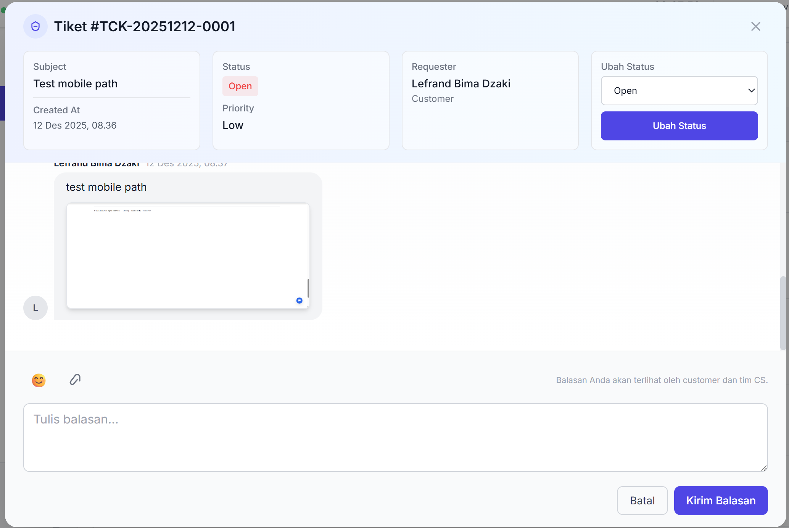Click the dropdown chevron arrow beside Open
This screenshot has height=528, width=789.
click(751, 91)
